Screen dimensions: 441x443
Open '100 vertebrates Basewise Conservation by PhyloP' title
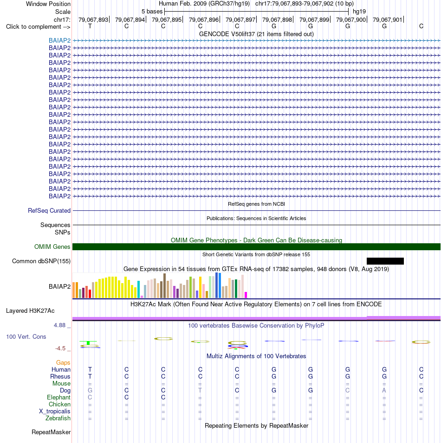[x=256, y=325]
